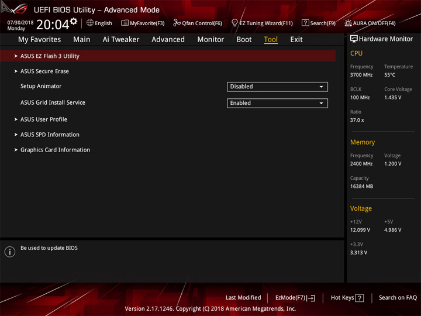Click the AURA ON/OFF light icon
The height and width of the screenshot is (316, 421).
click(x=348, y=23)
